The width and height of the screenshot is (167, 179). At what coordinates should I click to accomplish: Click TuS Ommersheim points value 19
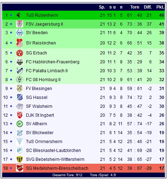162,142
